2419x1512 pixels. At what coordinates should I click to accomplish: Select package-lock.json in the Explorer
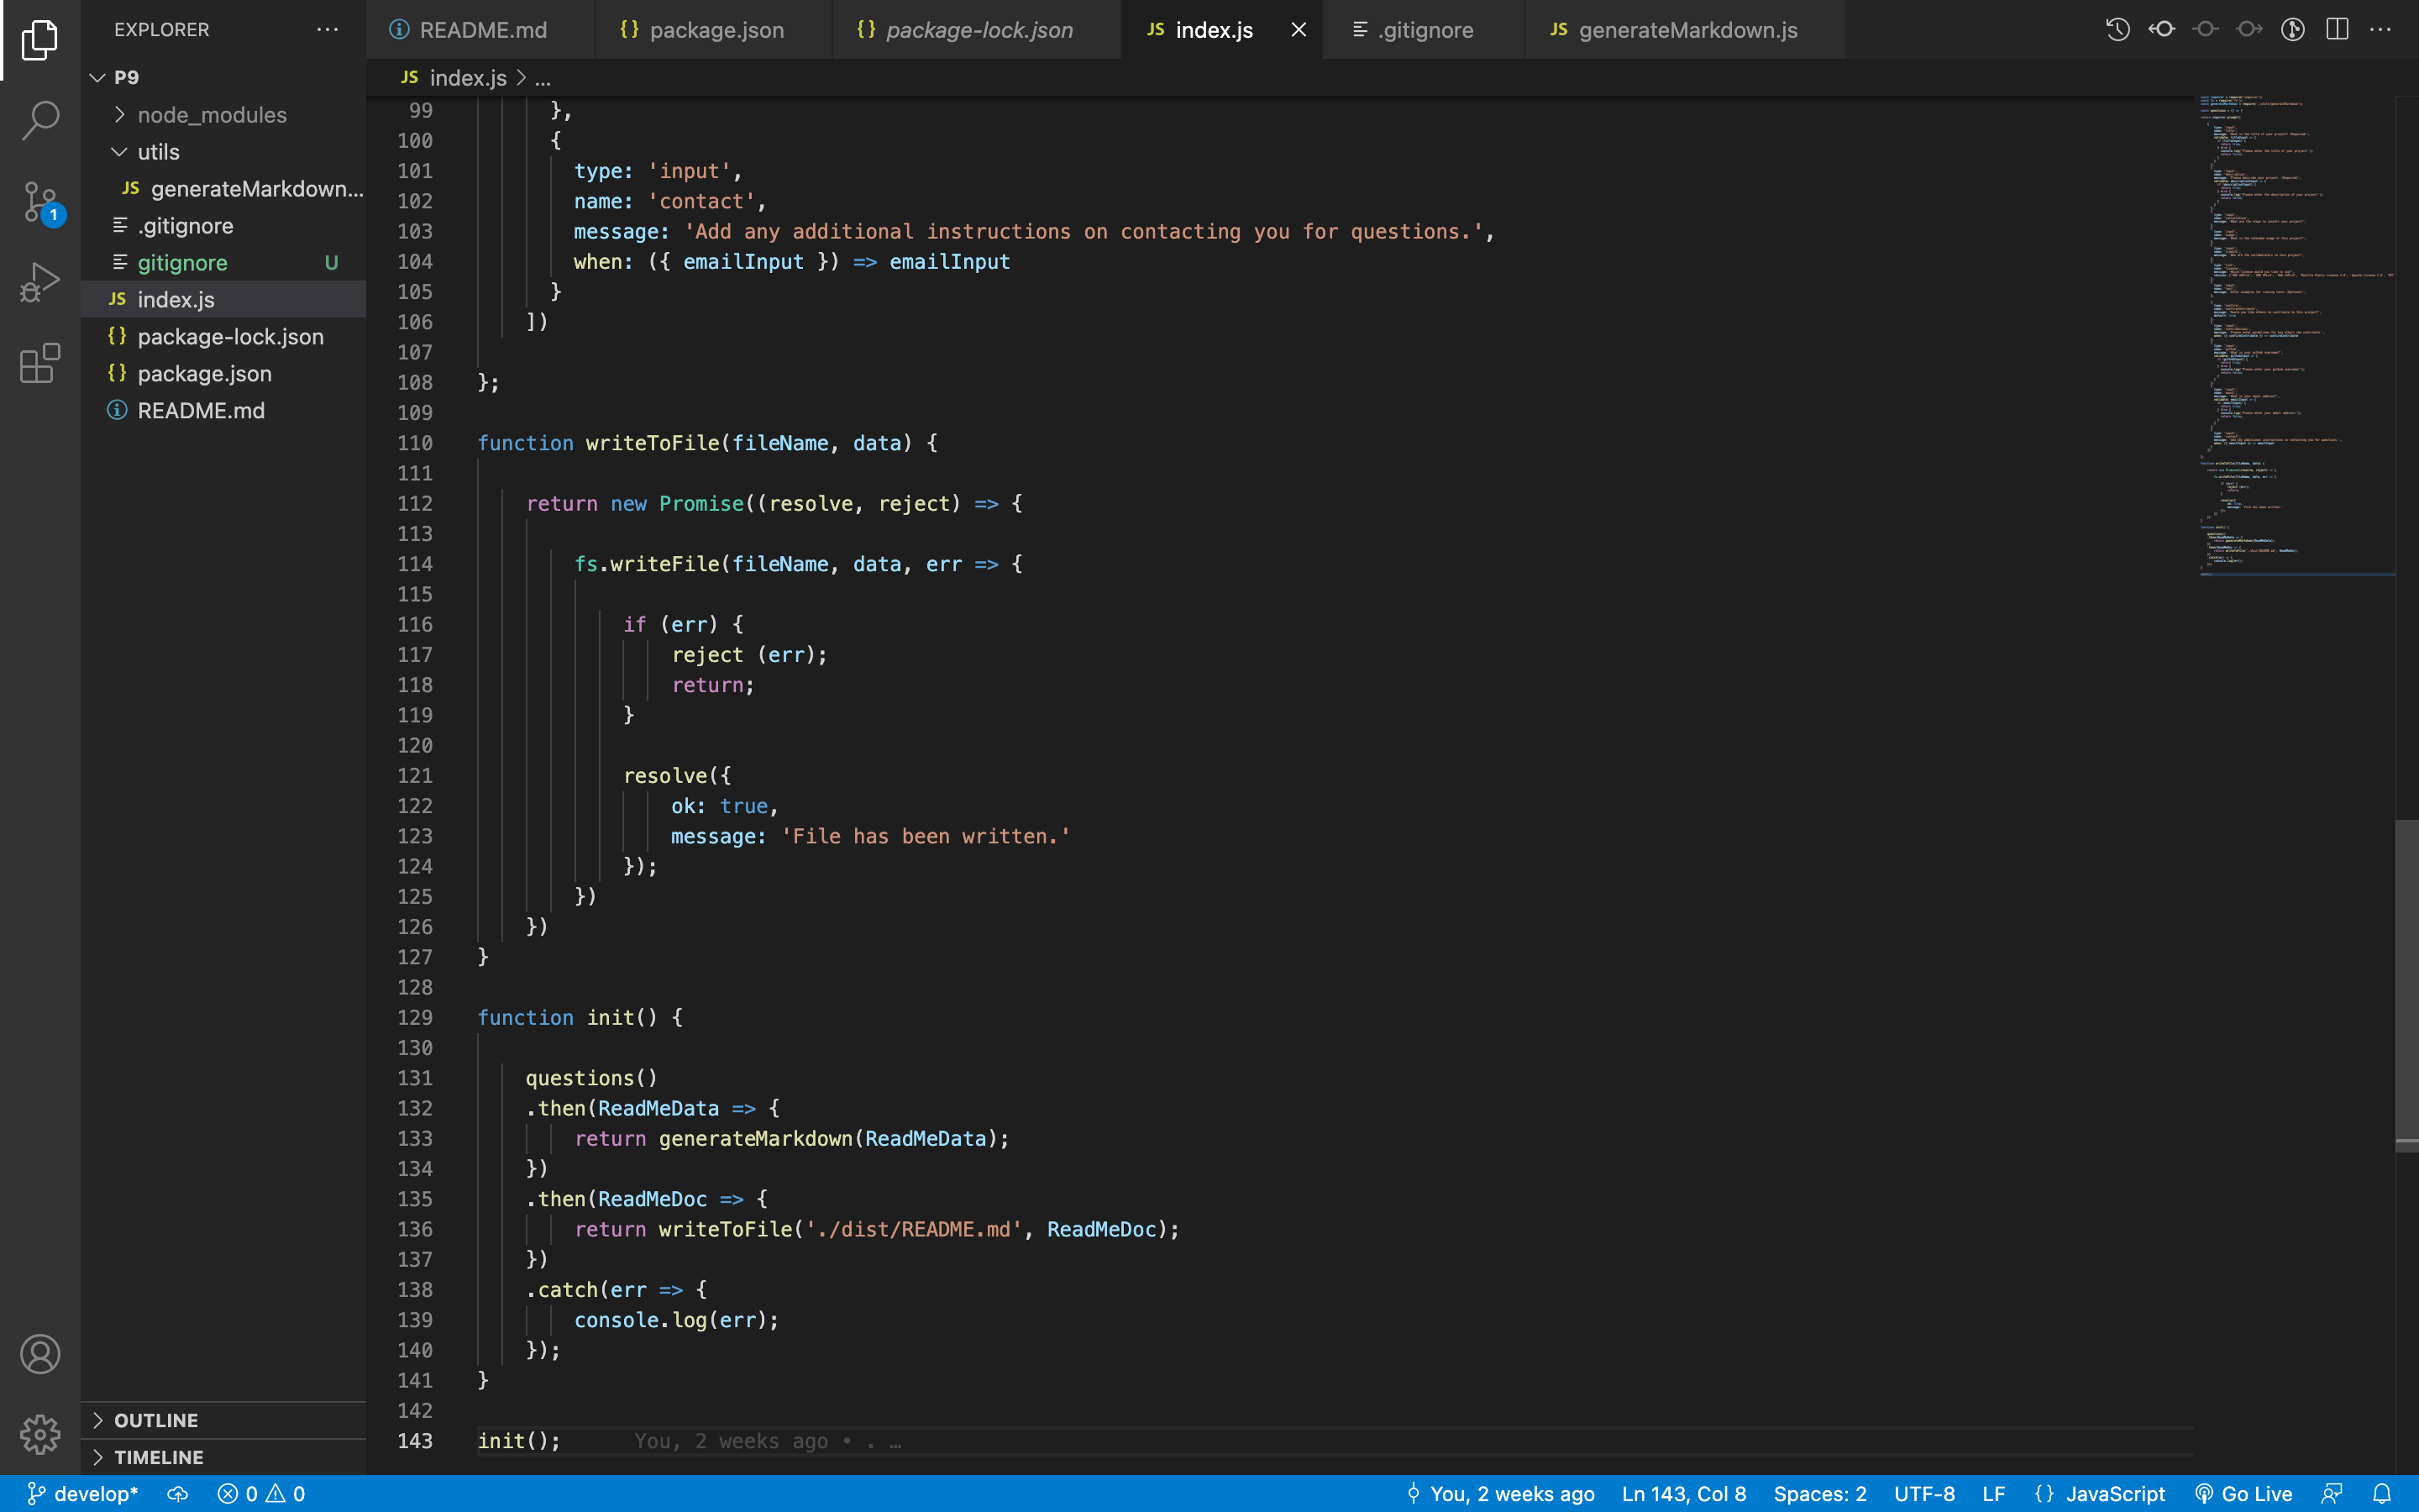(229, 336)
